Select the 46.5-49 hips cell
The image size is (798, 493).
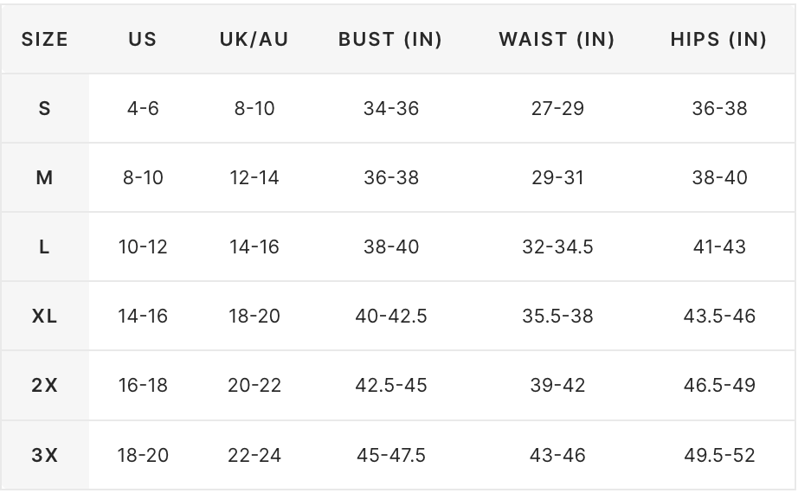pos(719,386)
